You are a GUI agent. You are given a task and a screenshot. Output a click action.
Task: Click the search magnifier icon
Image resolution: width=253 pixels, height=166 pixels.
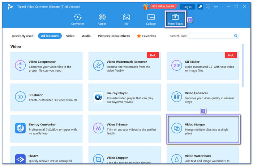236,36
